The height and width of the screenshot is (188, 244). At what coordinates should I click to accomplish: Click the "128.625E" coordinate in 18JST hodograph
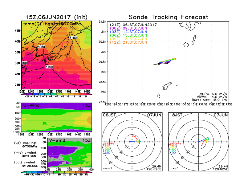point(220,169)
